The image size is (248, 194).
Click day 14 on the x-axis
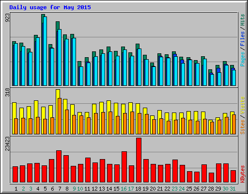pos(109,189)
